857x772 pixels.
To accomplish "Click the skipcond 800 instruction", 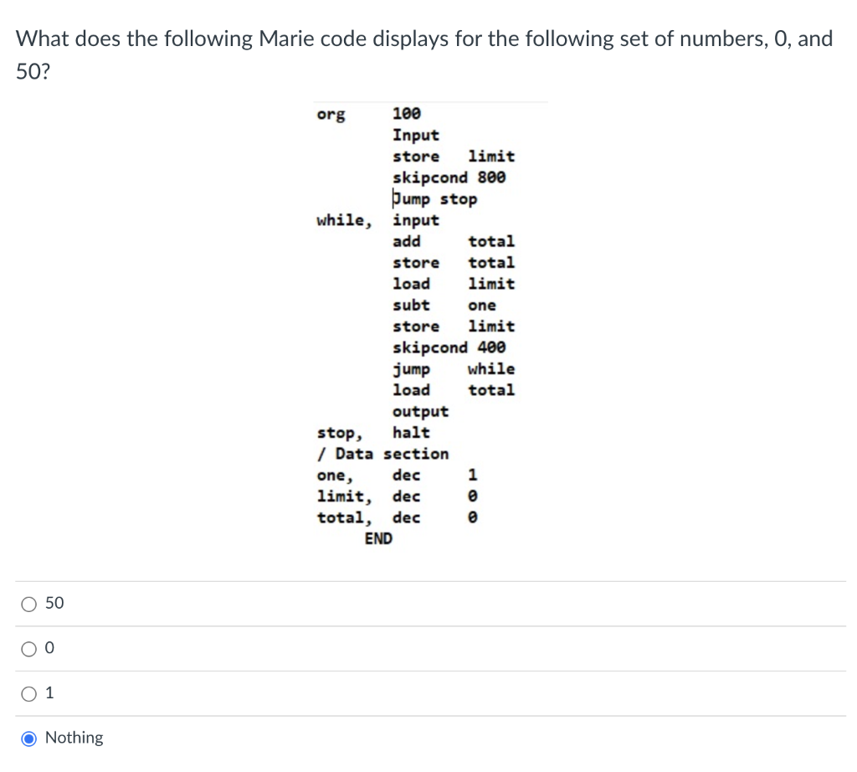I will [449, 178].
